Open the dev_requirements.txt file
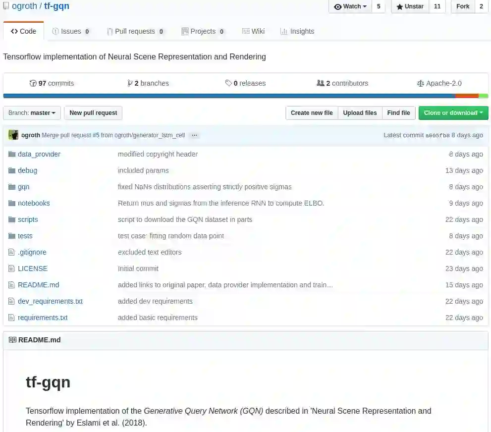The width and height of the screenshot is (491, 432). [x=51, y=301]
